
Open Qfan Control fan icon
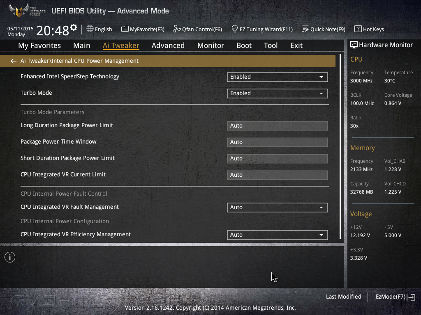pos(177,29)
